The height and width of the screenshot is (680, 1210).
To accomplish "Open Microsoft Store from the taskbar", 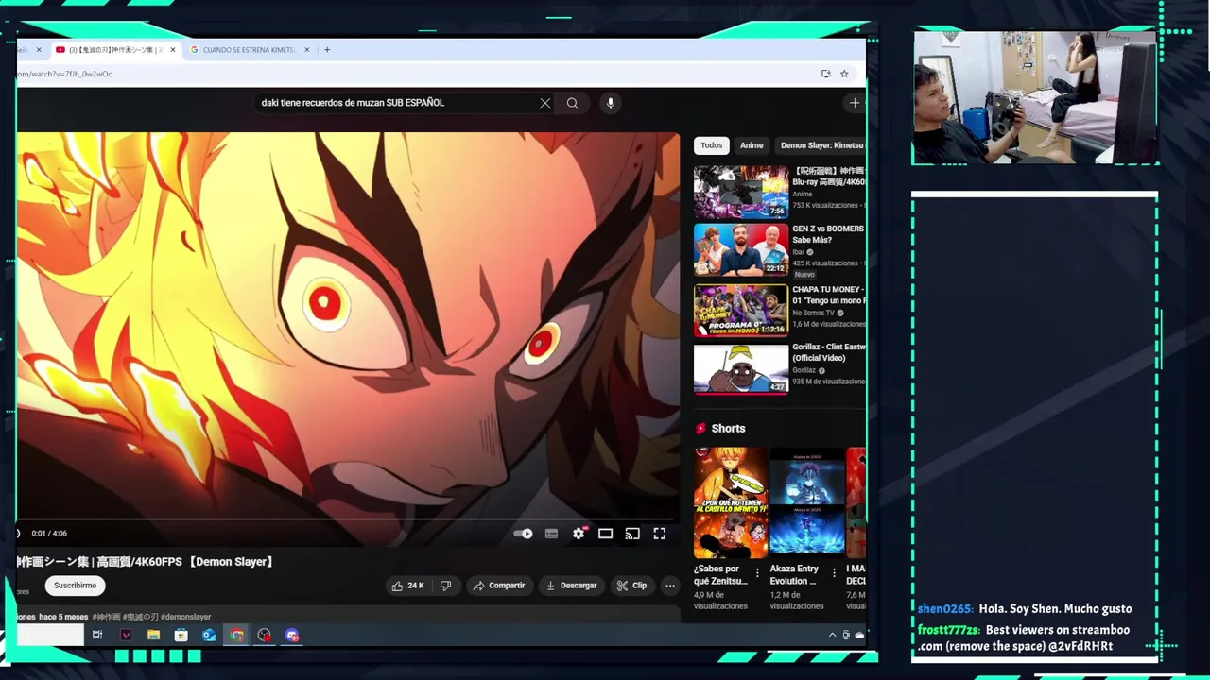I will pyautogui.click(x=181, y=635).
